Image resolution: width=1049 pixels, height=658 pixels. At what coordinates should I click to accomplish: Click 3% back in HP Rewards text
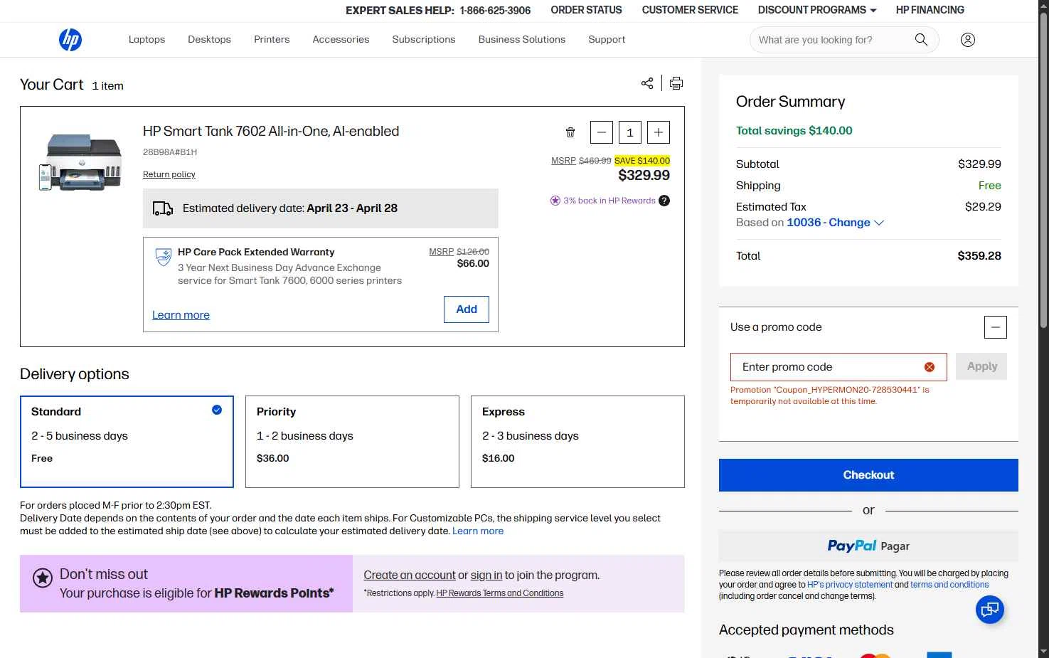[609, 201]
